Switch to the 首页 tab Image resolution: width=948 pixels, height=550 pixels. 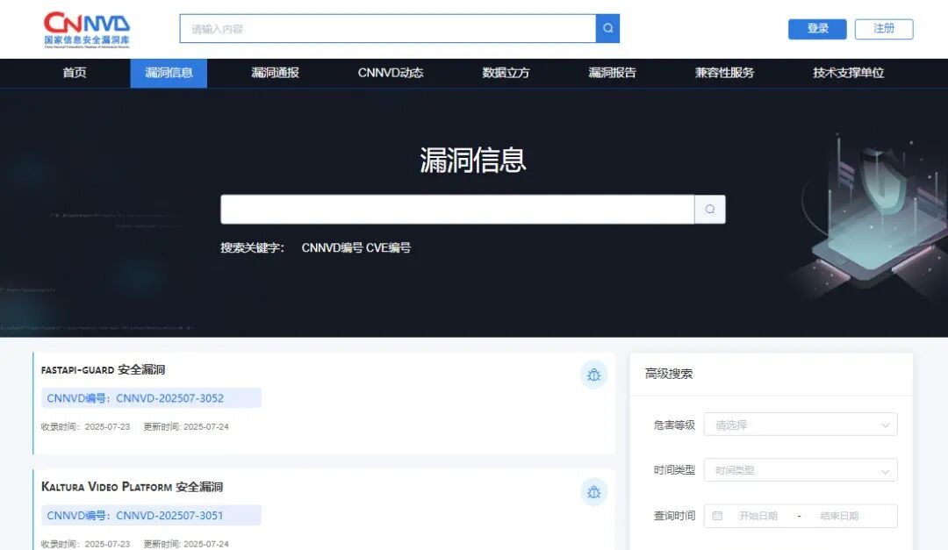tap(74, 73)
